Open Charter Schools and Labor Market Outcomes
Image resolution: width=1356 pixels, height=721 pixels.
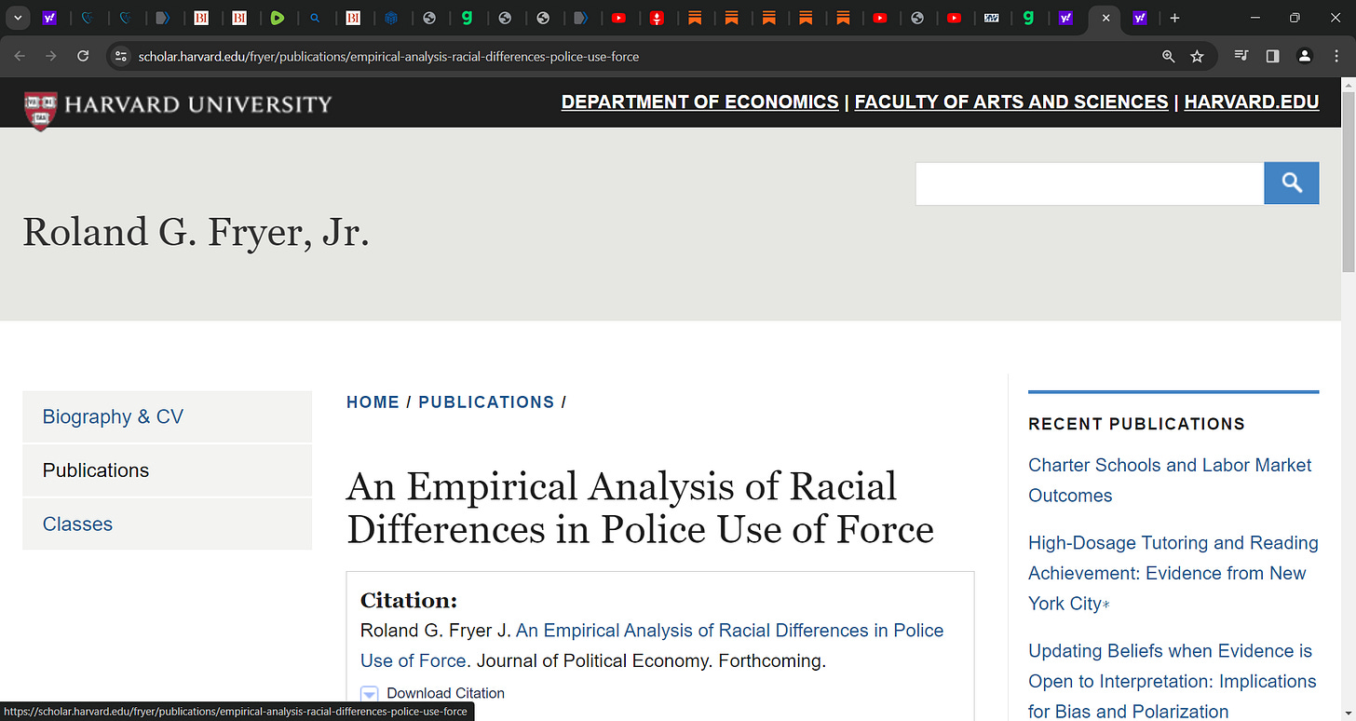[x=1170, y=480]
